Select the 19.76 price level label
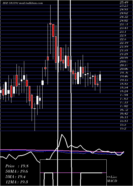 (x=124, y=73)
